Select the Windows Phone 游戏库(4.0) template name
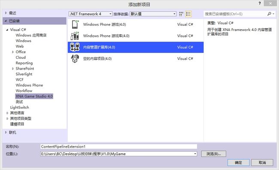 click(x=106, y=36)
